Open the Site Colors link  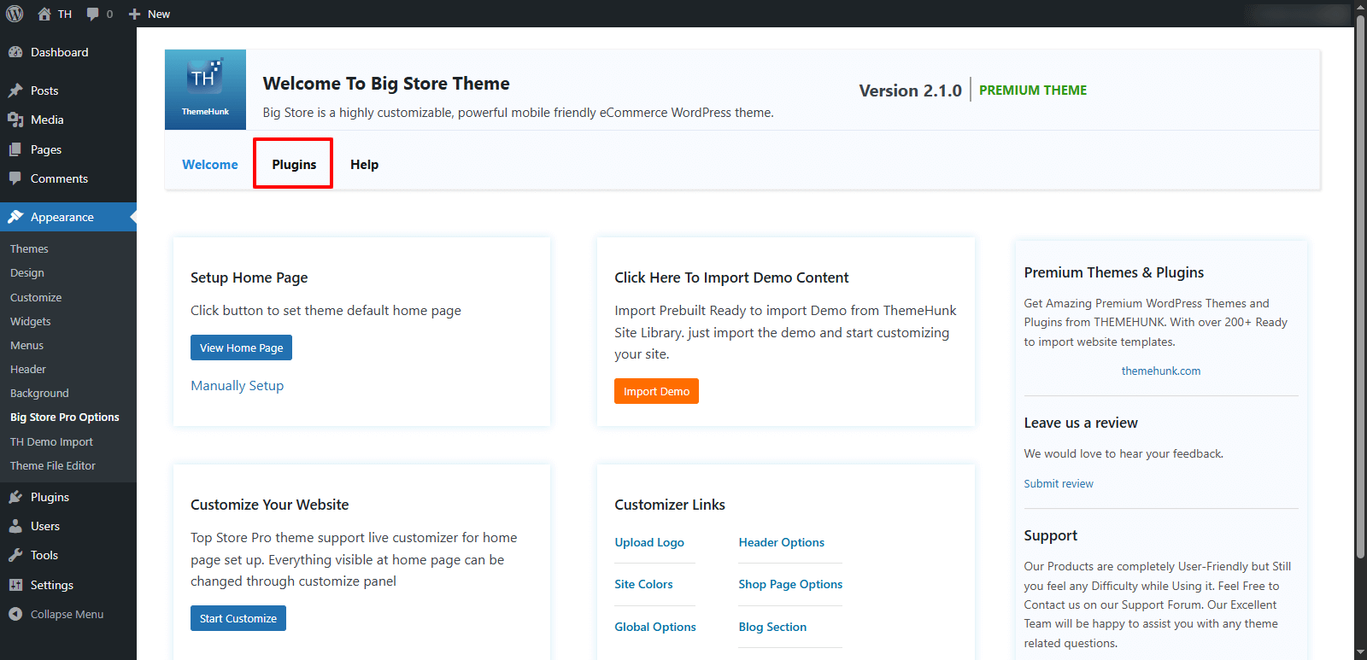(643, 584)
